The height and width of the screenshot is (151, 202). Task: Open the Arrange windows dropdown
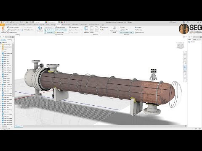[104, 27]
